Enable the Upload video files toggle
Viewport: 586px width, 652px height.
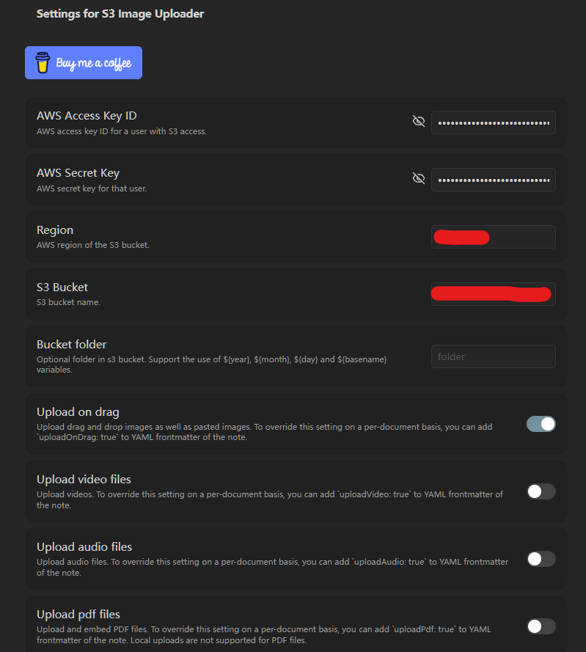541,491
